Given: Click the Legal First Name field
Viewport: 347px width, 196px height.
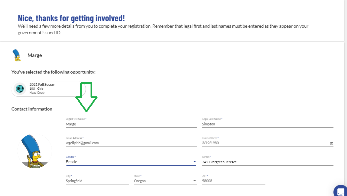Looking at the screenshot, I should click(131, 124).
